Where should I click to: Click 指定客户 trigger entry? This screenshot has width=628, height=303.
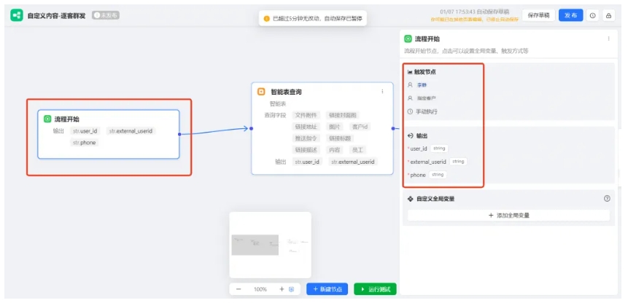click(x=427, y=98)
